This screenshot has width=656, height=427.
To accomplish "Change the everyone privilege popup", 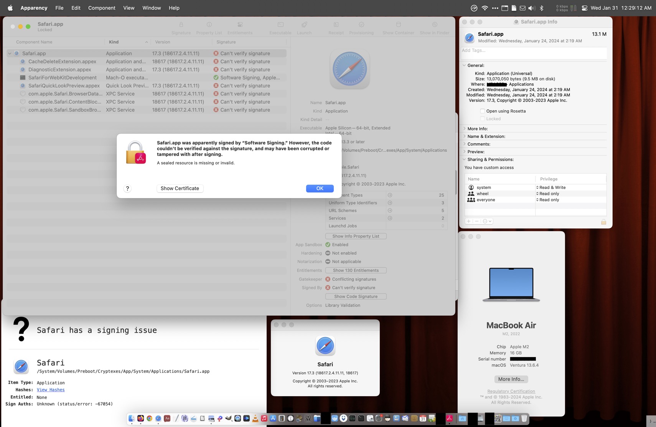I will pyautogui.click(x=548, y=200).
